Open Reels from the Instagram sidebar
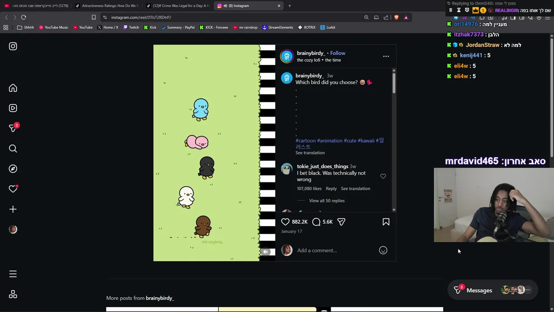This screenshot has height=312, width=554. point(13,108)
